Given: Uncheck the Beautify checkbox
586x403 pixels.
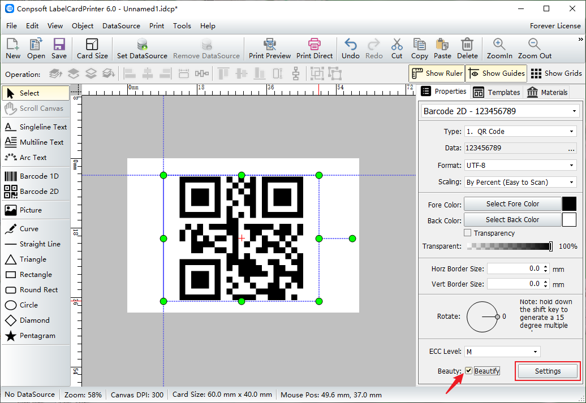Looking at the screenshot, I should point(469,371).
